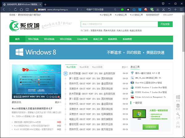The width and height of the screenshot is (185, 138).
Task: Click the green shield security icon
Action: pyautogui.click(x=152, y=10)
